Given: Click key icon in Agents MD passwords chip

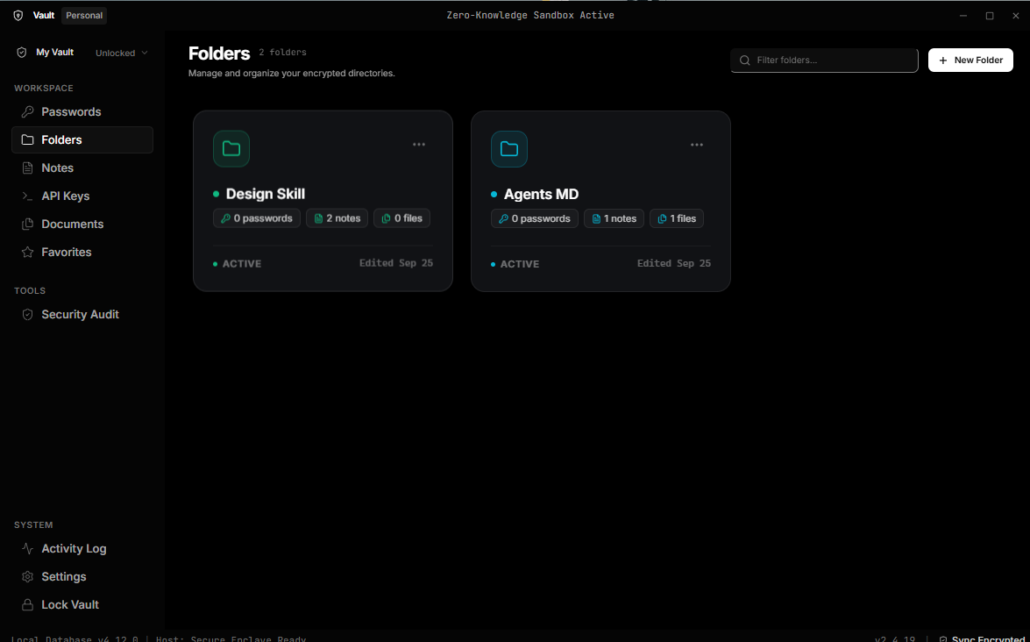Looking at the screenshot, I should click(504, 218).
